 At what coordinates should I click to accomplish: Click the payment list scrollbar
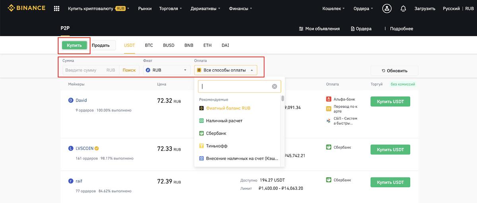tap(283, 98)
